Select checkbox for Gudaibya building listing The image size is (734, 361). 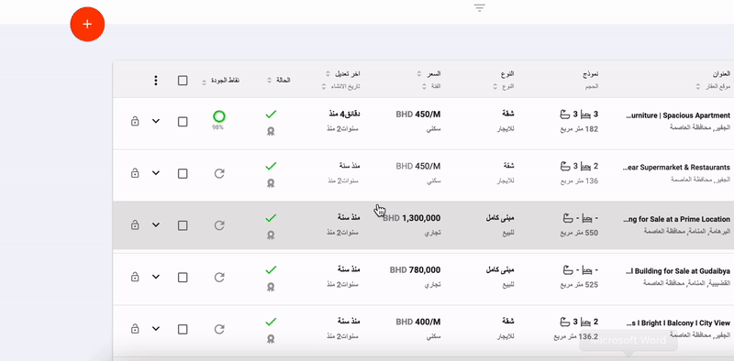pos(183,278)
